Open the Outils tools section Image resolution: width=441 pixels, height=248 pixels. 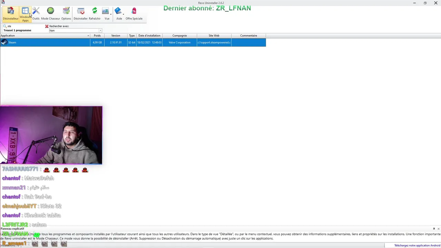click(x=36, y=14)
